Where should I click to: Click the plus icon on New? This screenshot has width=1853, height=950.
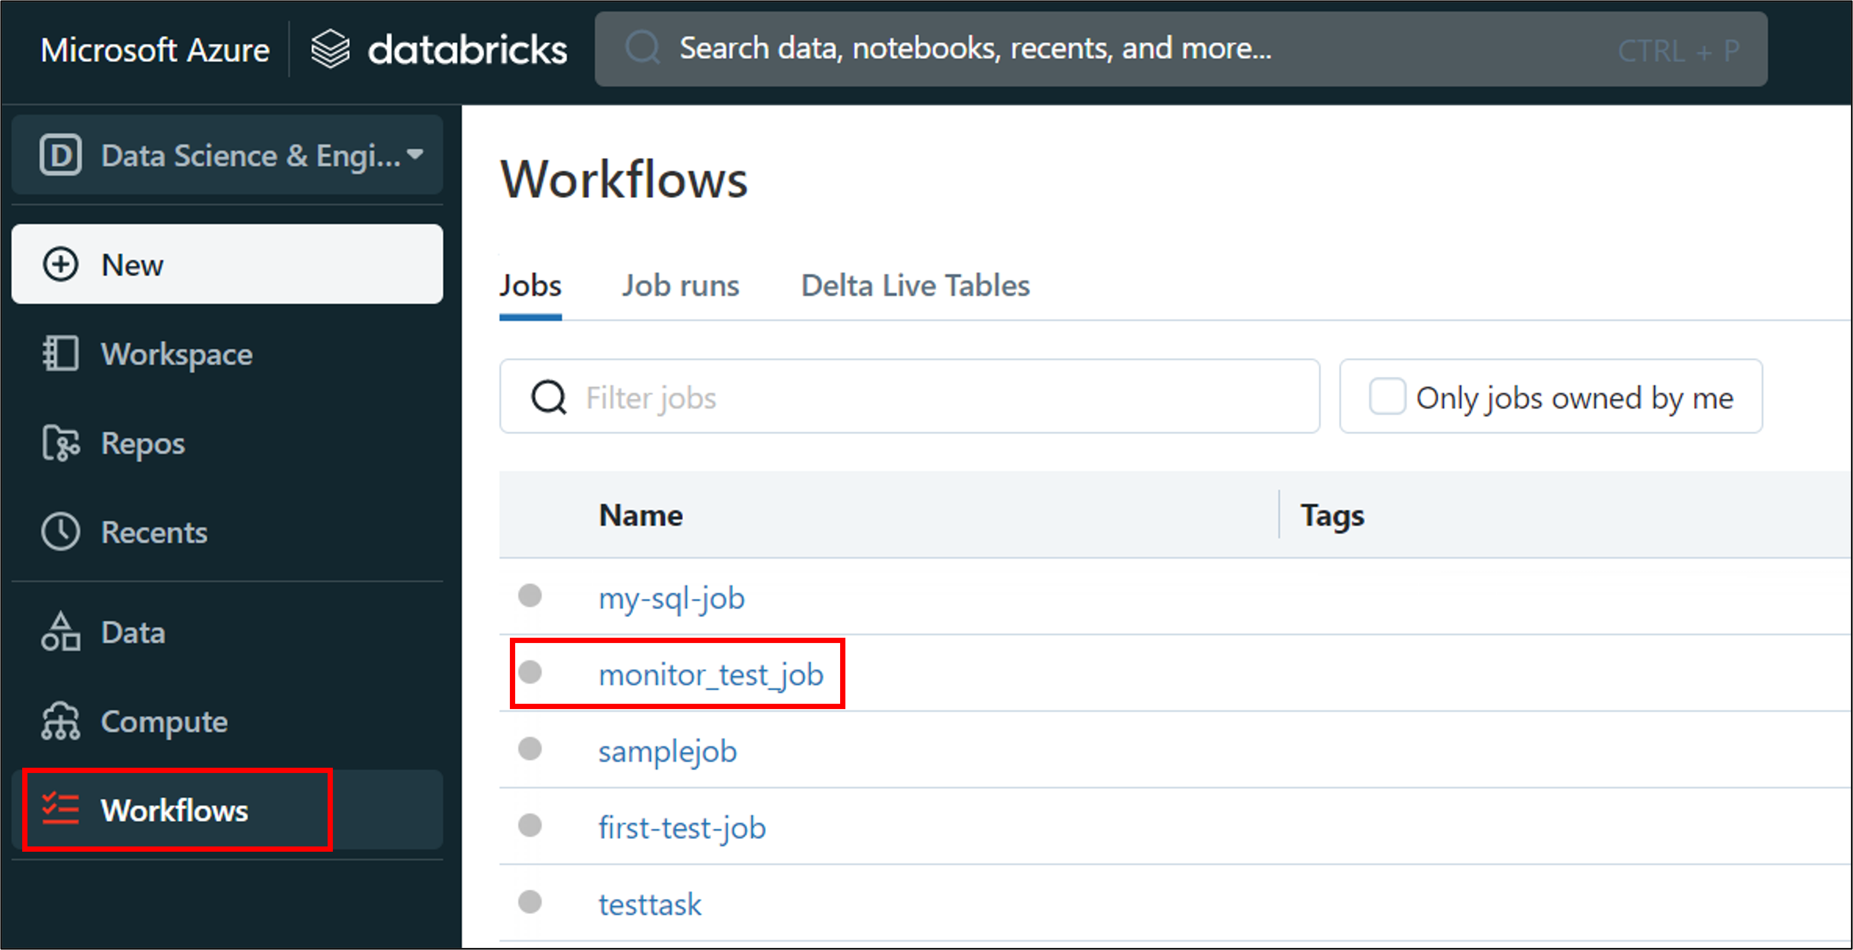click(x=60, y=265)
